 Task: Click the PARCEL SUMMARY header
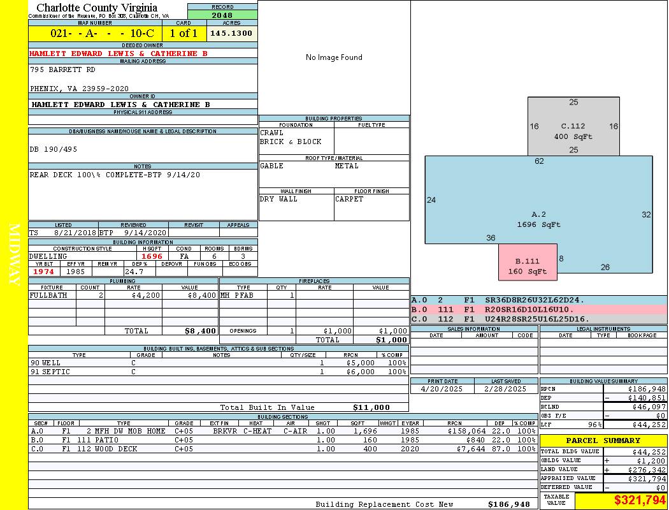tap(603, 441)
